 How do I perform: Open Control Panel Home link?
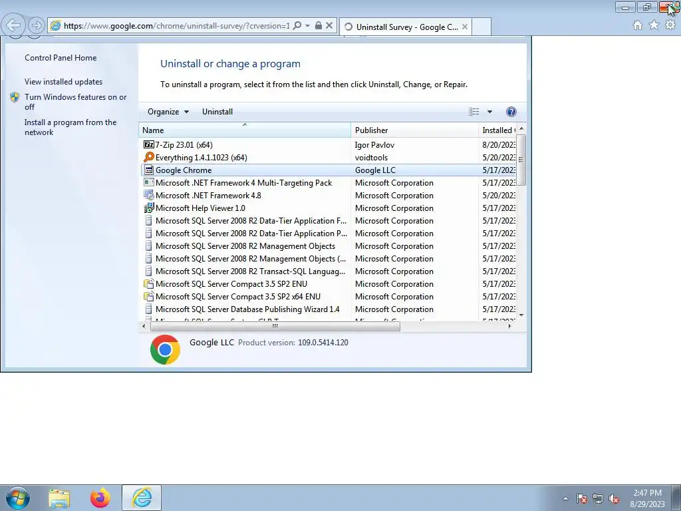click(x=61, y=58)
